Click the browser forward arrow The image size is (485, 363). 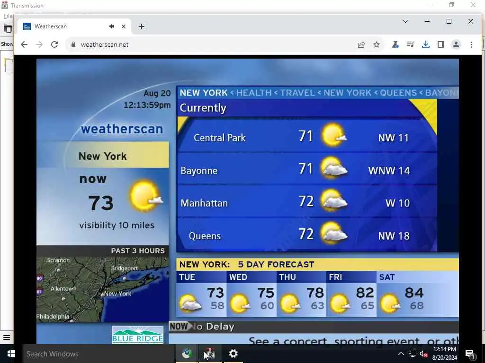click(39, 44)
